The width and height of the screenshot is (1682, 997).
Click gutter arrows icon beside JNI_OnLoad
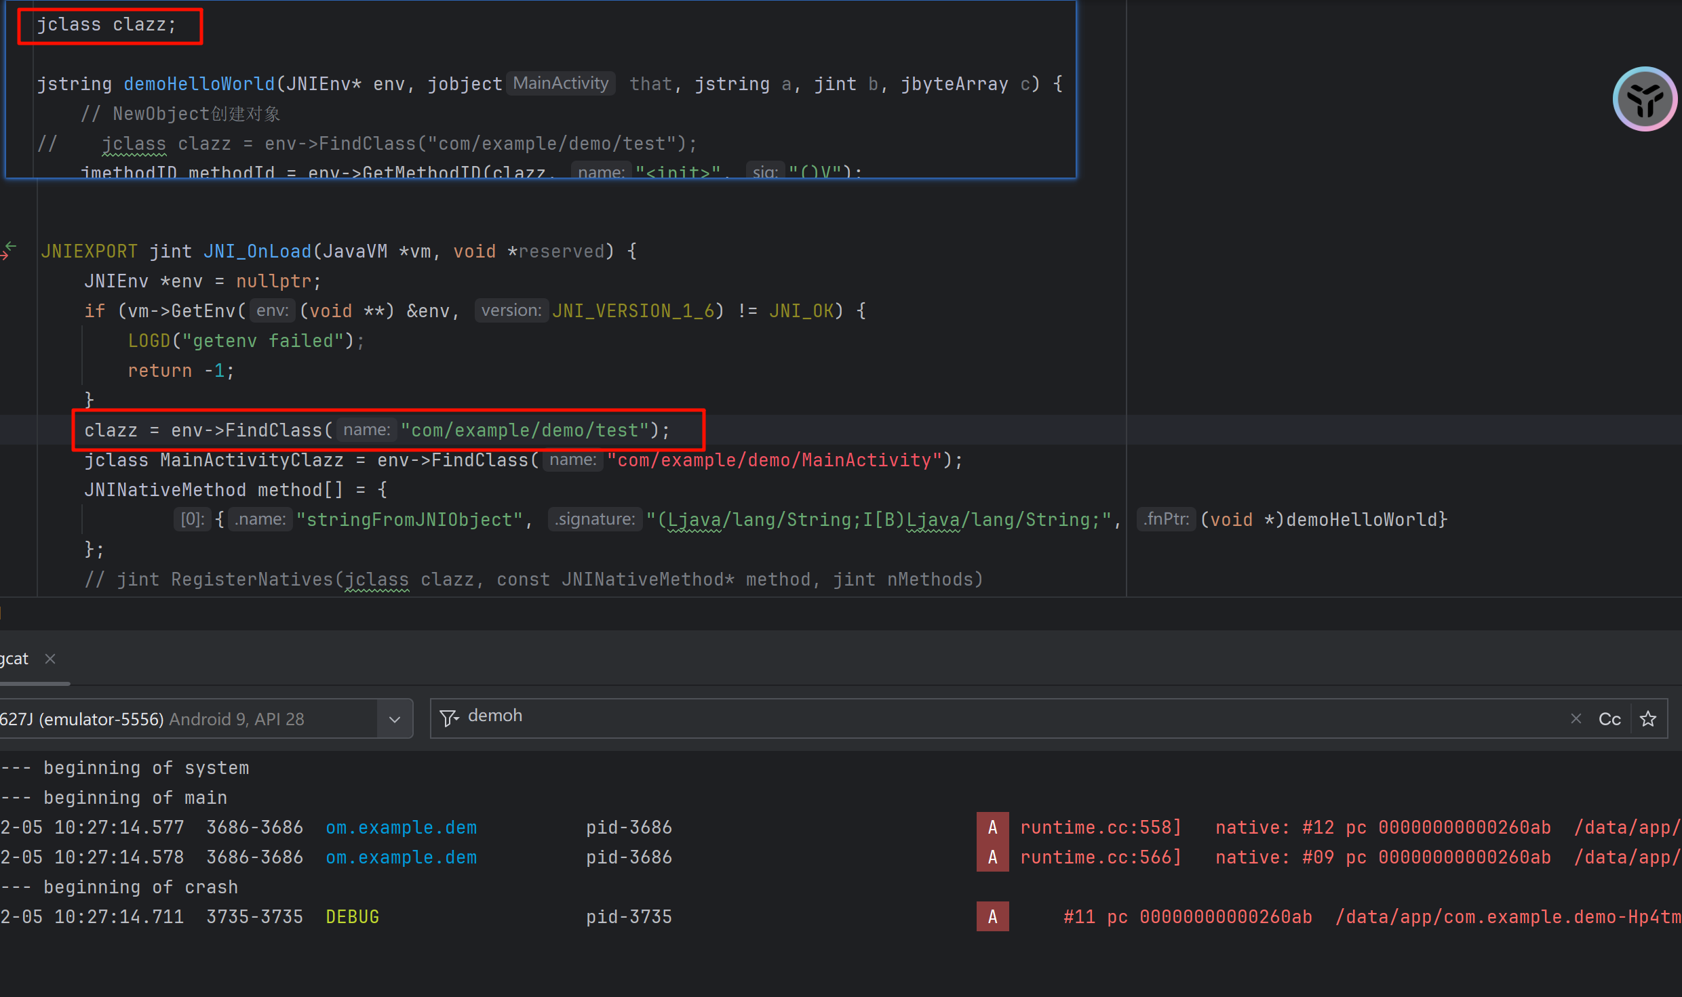[x=9, y=251]
